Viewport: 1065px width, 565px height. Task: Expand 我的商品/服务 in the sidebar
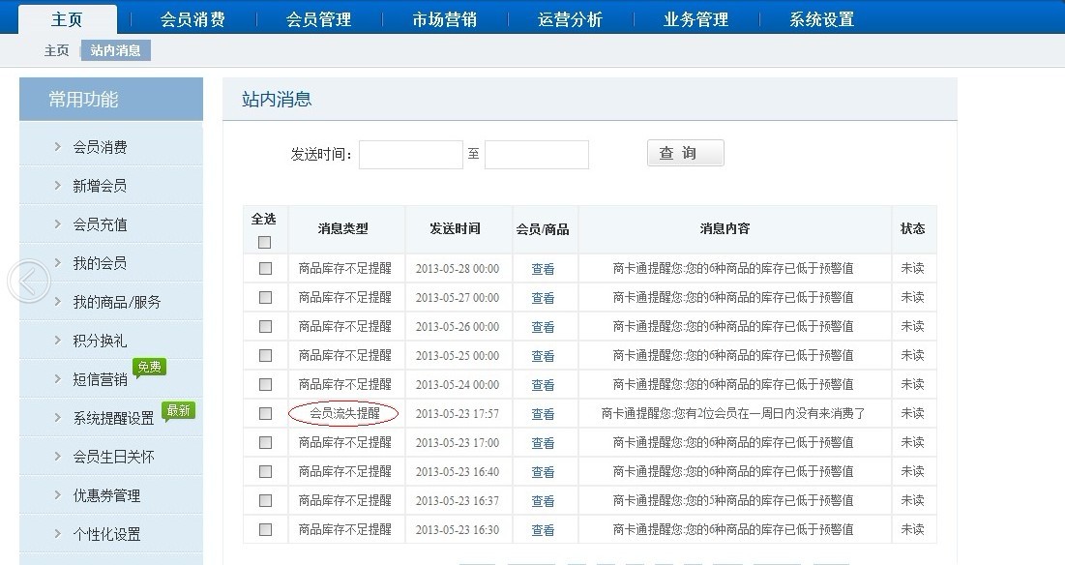click(x=116, y=302)
